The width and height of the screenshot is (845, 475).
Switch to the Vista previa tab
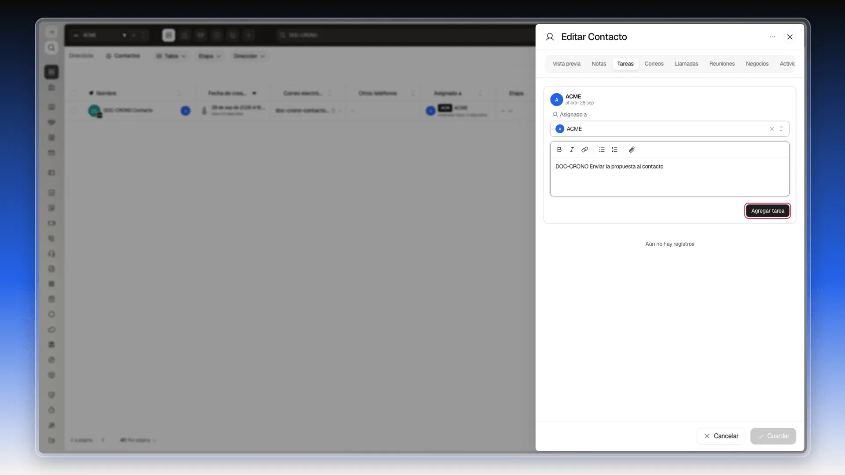(566, 64)
